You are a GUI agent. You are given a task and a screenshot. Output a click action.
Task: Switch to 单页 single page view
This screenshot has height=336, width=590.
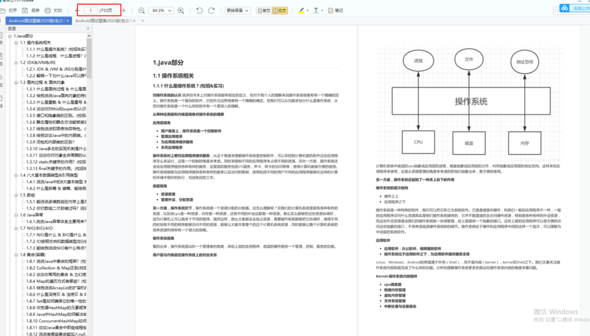coord(264,11)
